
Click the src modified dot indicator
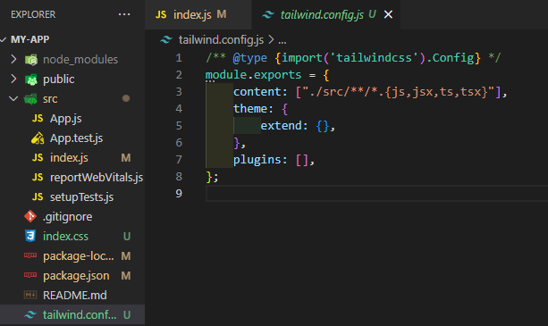[x=126, y=98]
